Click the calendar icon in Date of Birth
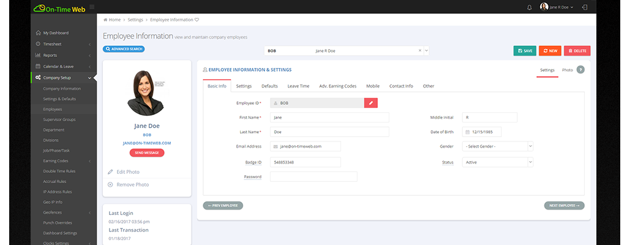Viewport: 627px width, 245px height. tap(467, 132)
